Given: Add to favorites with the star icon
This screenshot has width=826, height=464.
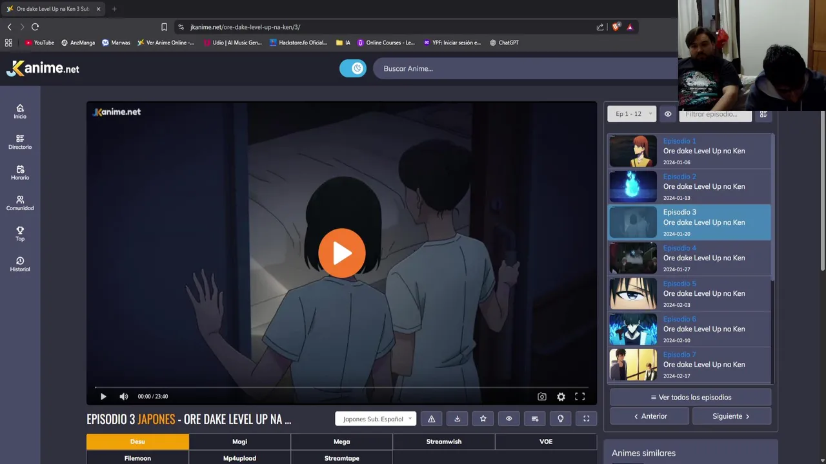Looking at the screenshot, I should 483,419.
